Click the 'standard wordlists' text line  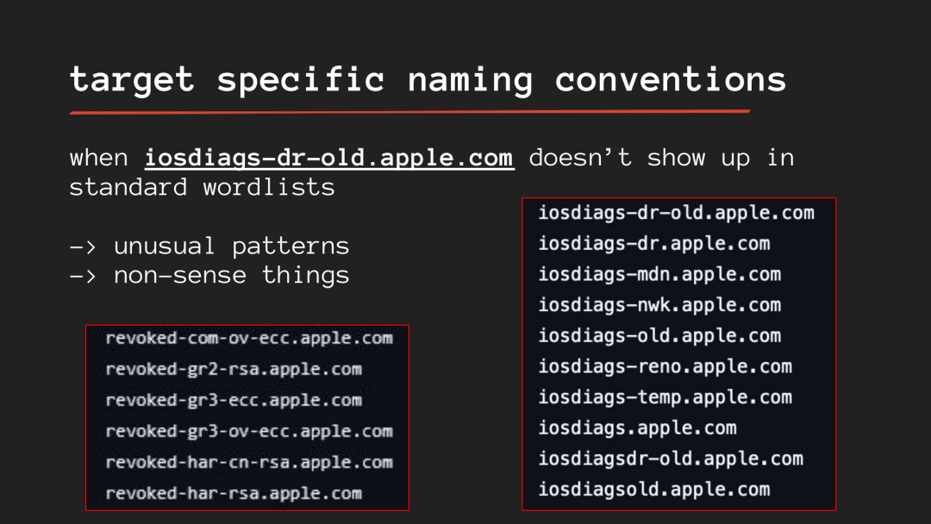point(203,188)
